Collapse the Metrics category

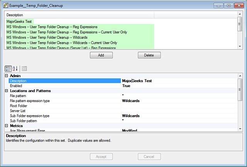pyautogui.click(x=7, y=126)
